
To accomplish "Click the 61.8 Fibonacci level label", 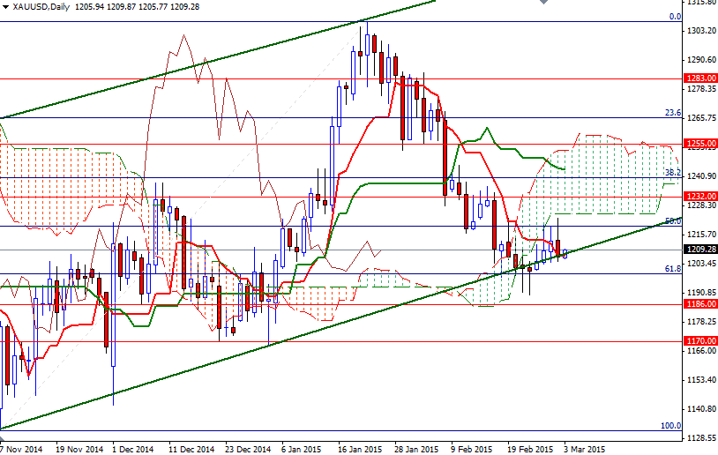I will (672, 268).
